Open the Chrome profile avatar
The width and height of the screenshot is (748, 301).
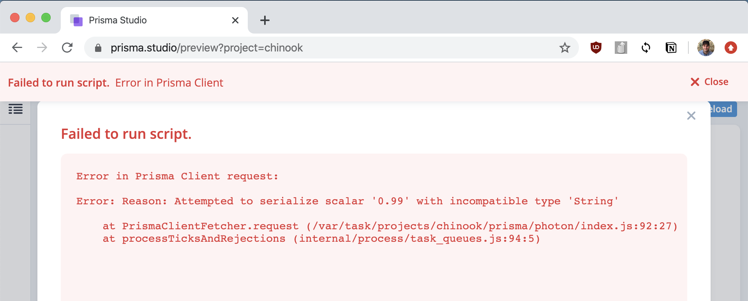[706, 48]
